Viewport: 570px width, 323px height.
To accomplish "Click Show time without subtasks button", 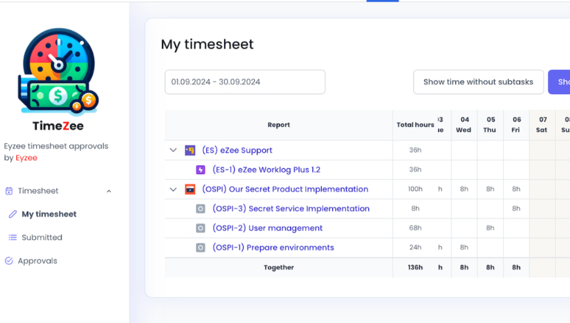I will 478,82.
